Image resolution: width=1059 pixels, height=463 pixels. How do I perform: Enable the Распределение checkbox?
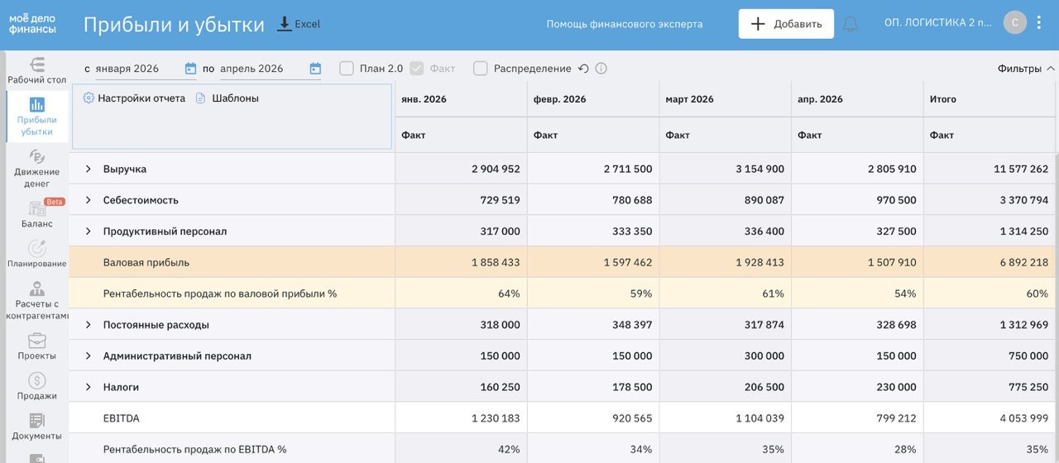[481, 69]
